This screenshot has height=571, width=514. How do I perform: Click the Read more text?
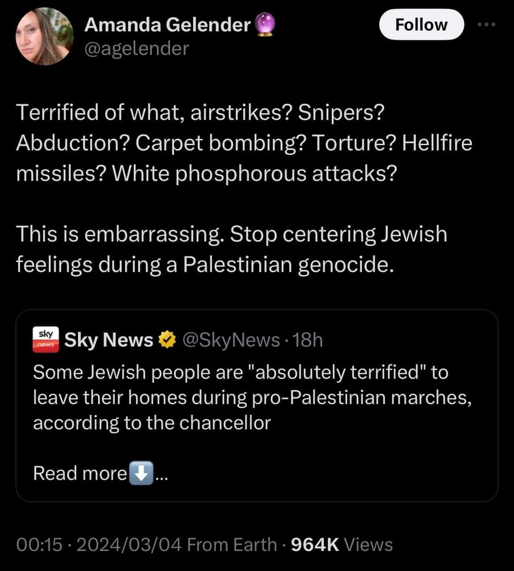click(80, 473)
